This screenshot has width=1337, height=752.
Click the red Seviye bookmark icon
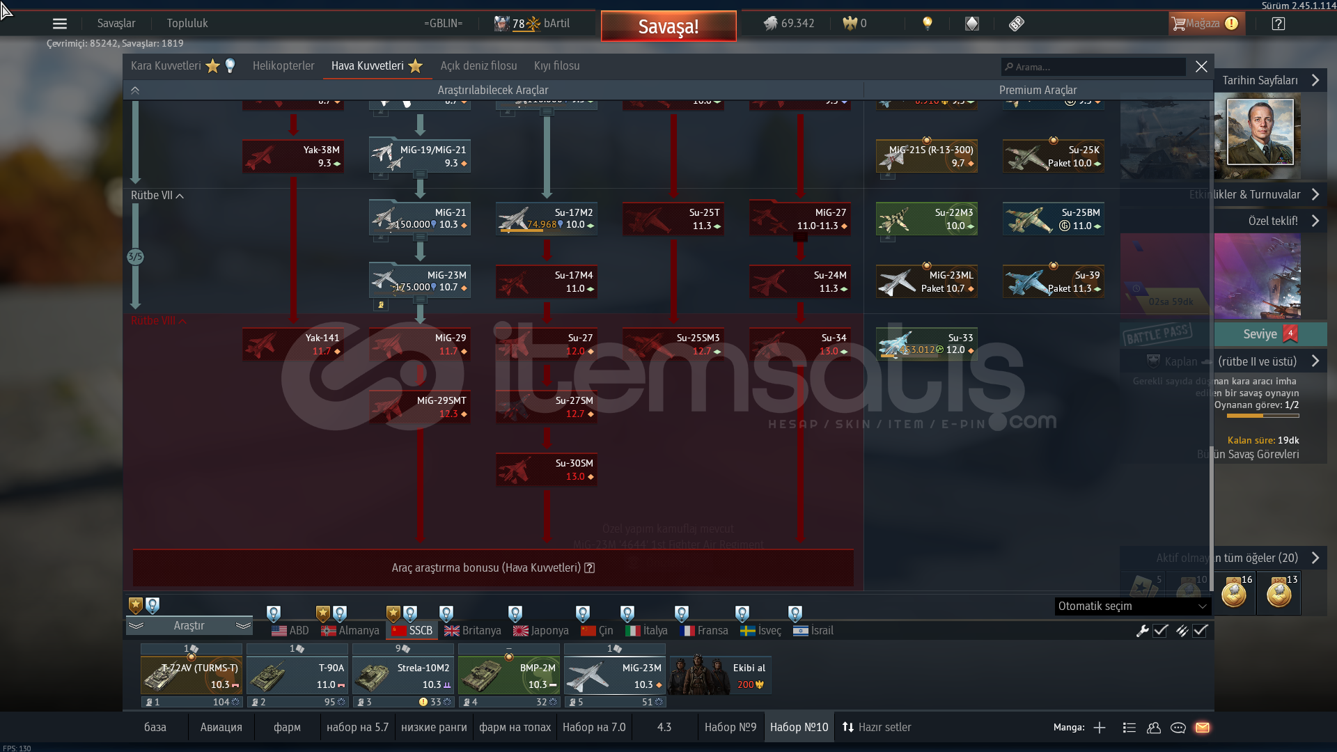(1290, 334)
